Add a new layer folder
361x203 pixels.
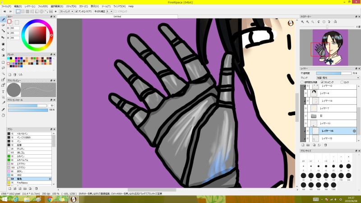(308, 145)
